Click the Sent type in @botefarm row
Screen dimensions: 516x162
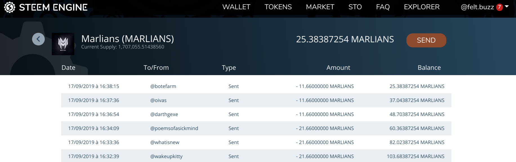(x=234, y=86)
